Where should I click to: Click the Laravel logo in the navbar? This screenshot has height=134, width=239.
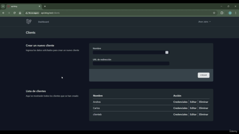coord(29,22)
